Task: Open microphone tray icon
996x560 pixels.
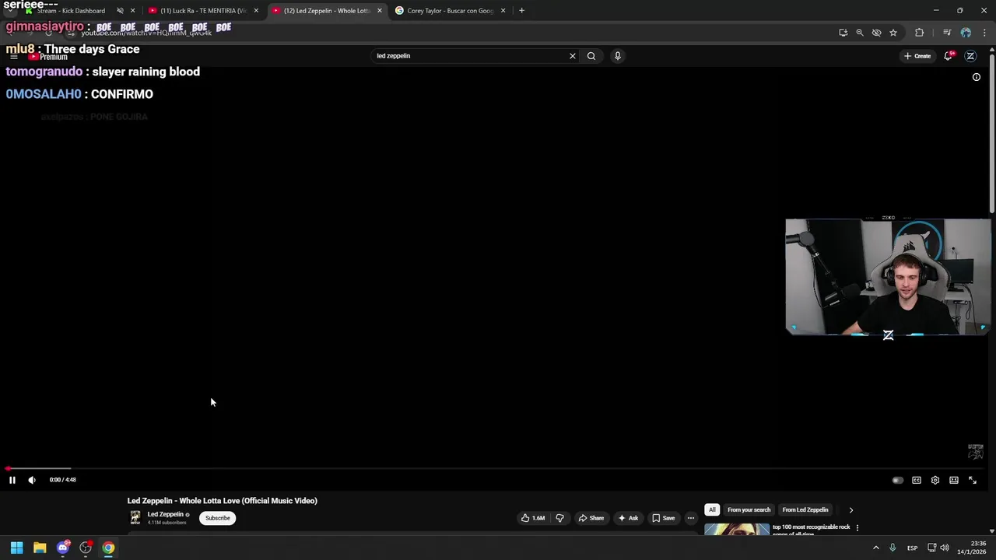Action: click(893, 548)
